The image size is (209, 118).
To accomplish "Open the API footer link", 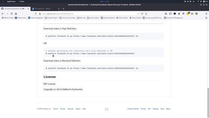I will coord(149,109).
